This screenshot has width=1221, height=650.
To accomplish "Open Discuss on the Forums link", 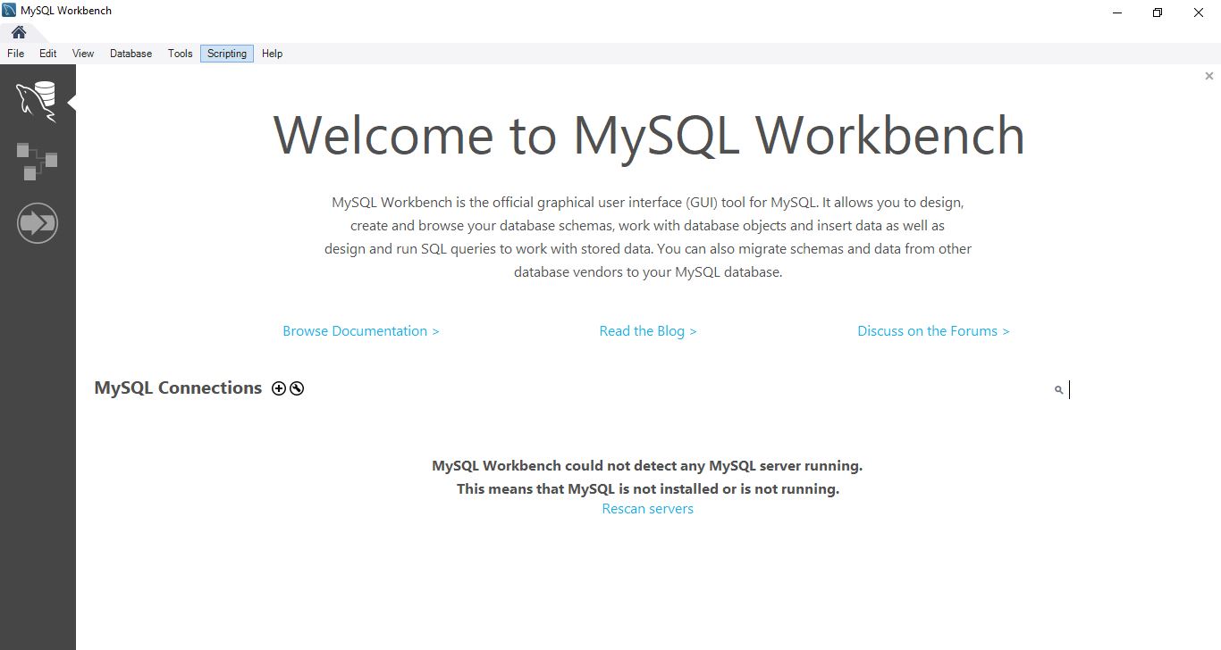I will tap(933, 331).
